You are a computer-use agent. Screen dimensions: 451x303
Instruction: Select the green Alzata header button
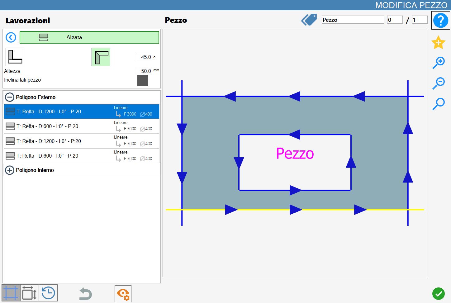(x=89, y=37)
